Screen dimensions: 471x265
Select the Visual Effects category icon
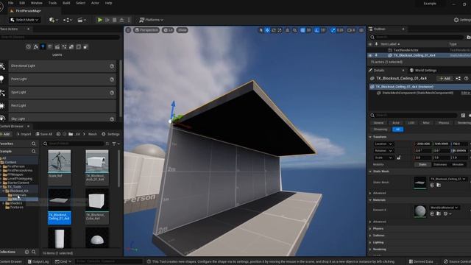(x=64, y=47)
